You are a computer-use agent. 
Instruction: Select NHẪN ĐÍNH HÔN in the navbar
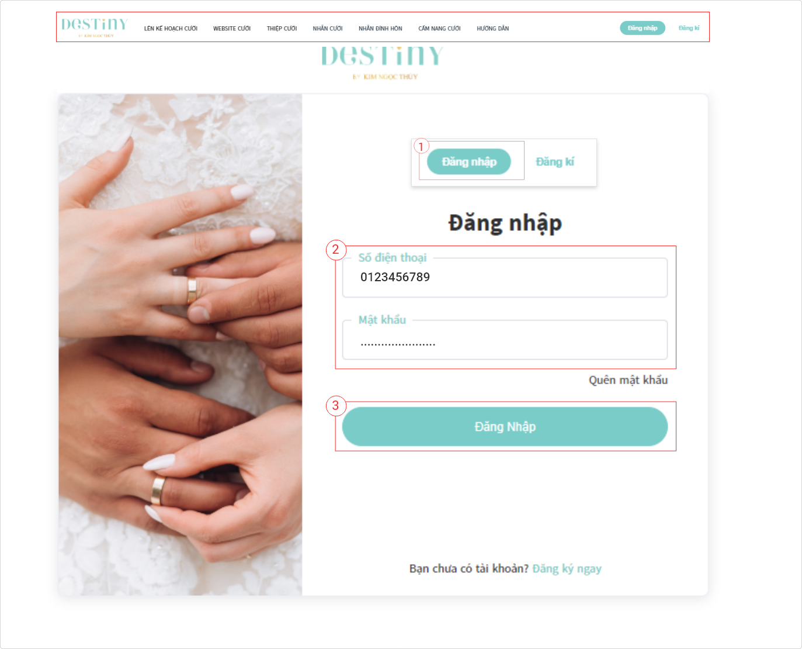tap(380, 29)
